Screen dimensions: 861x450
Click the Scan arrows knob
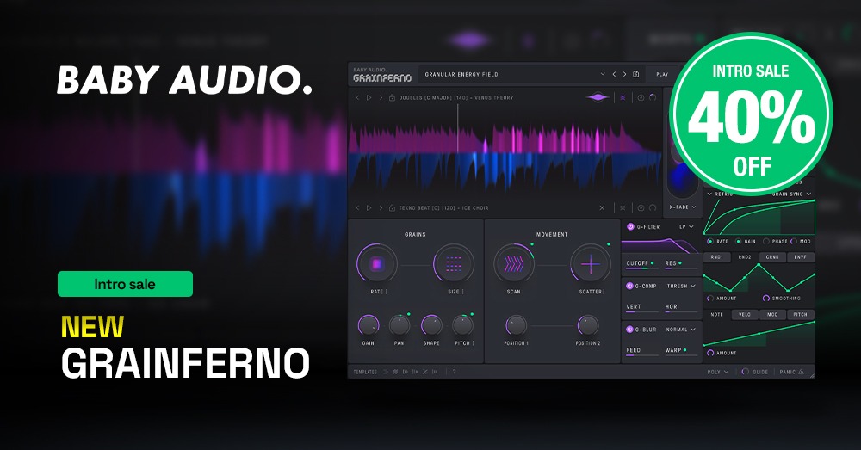tap(514, 264)
